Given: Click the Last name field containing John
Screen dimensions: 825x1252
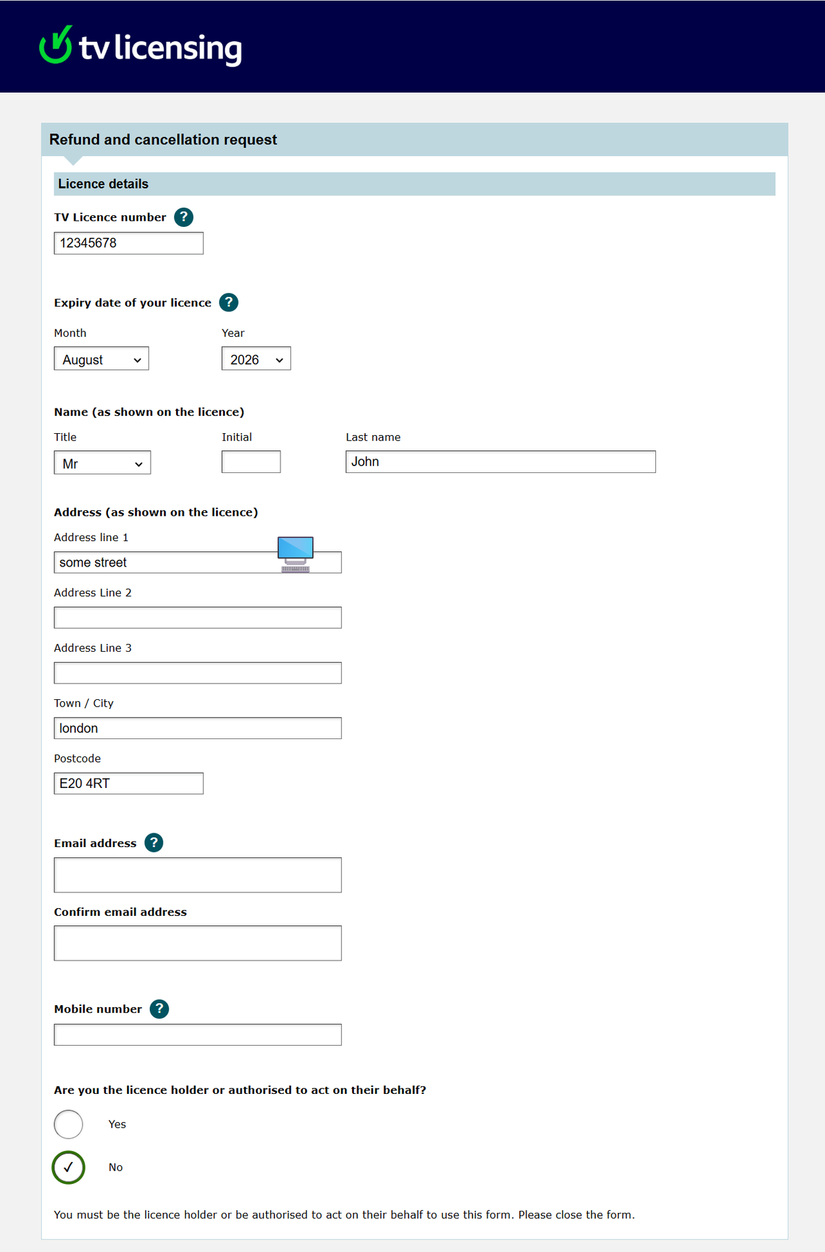Looking at the screenshot, I should point(500,462).
